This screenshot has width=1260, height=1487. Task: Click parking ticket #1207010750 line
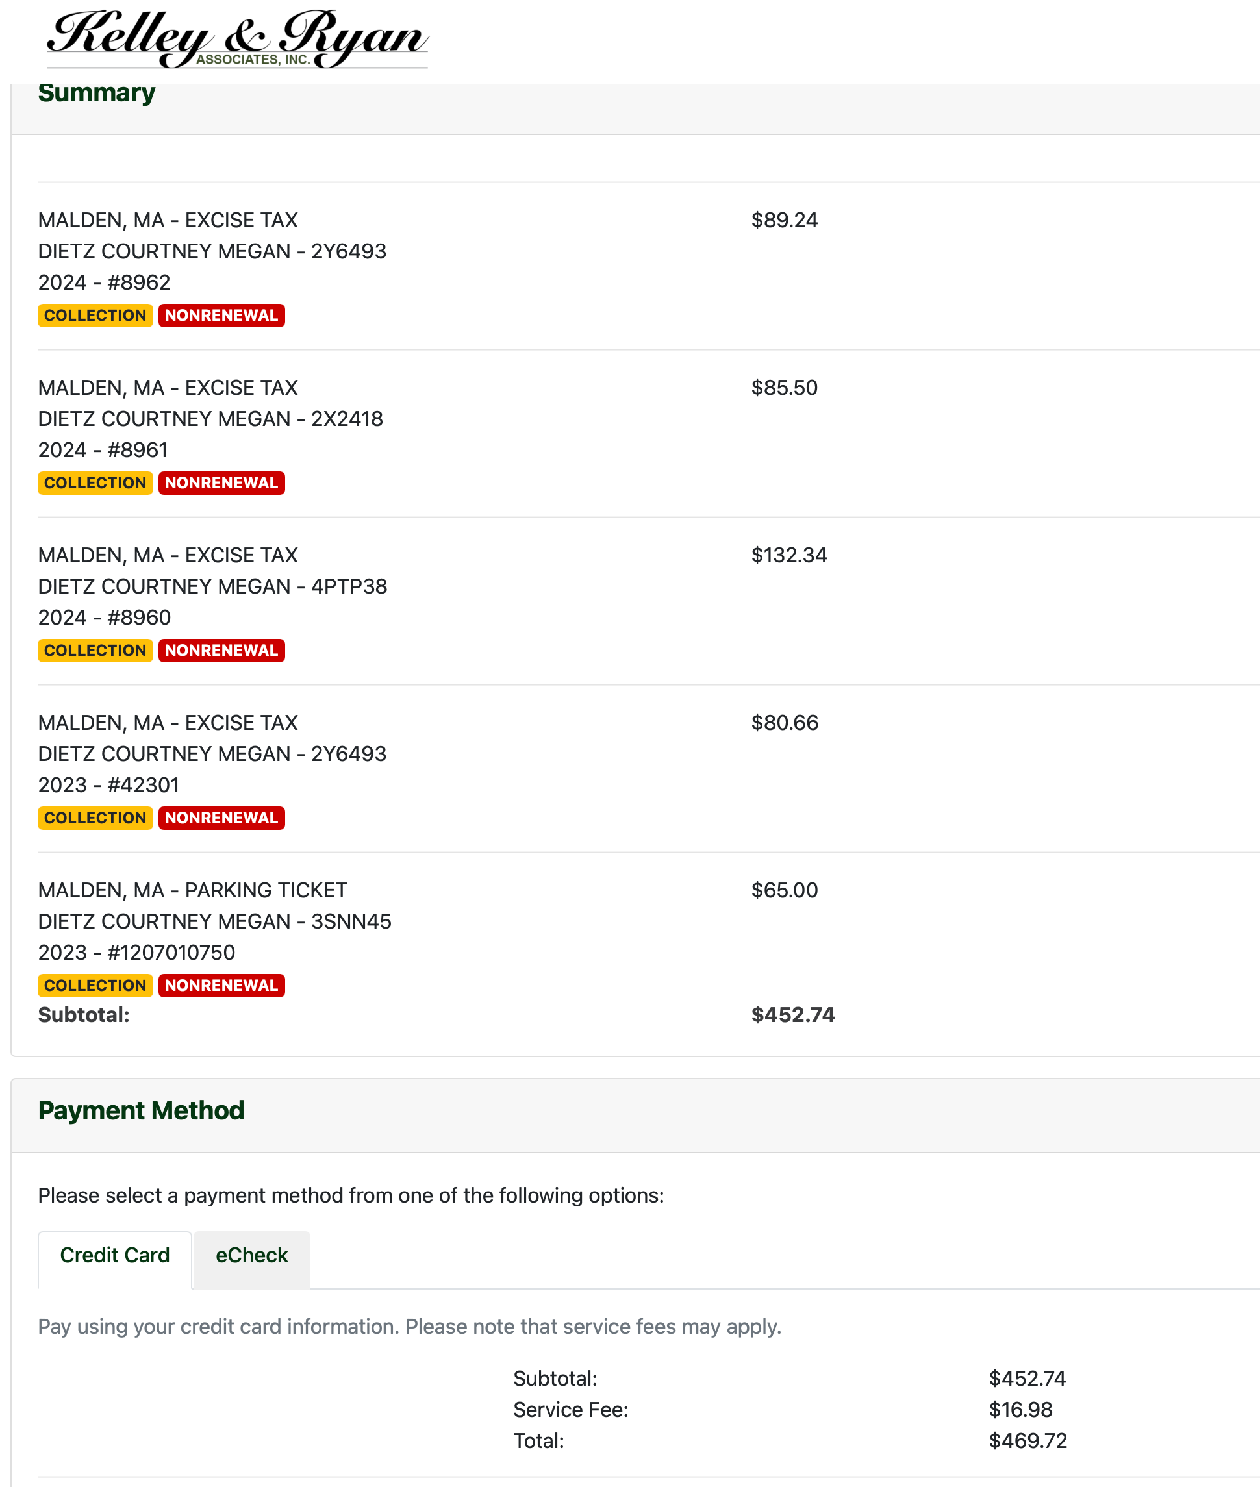pyautogui.click(x=136, y=952)
